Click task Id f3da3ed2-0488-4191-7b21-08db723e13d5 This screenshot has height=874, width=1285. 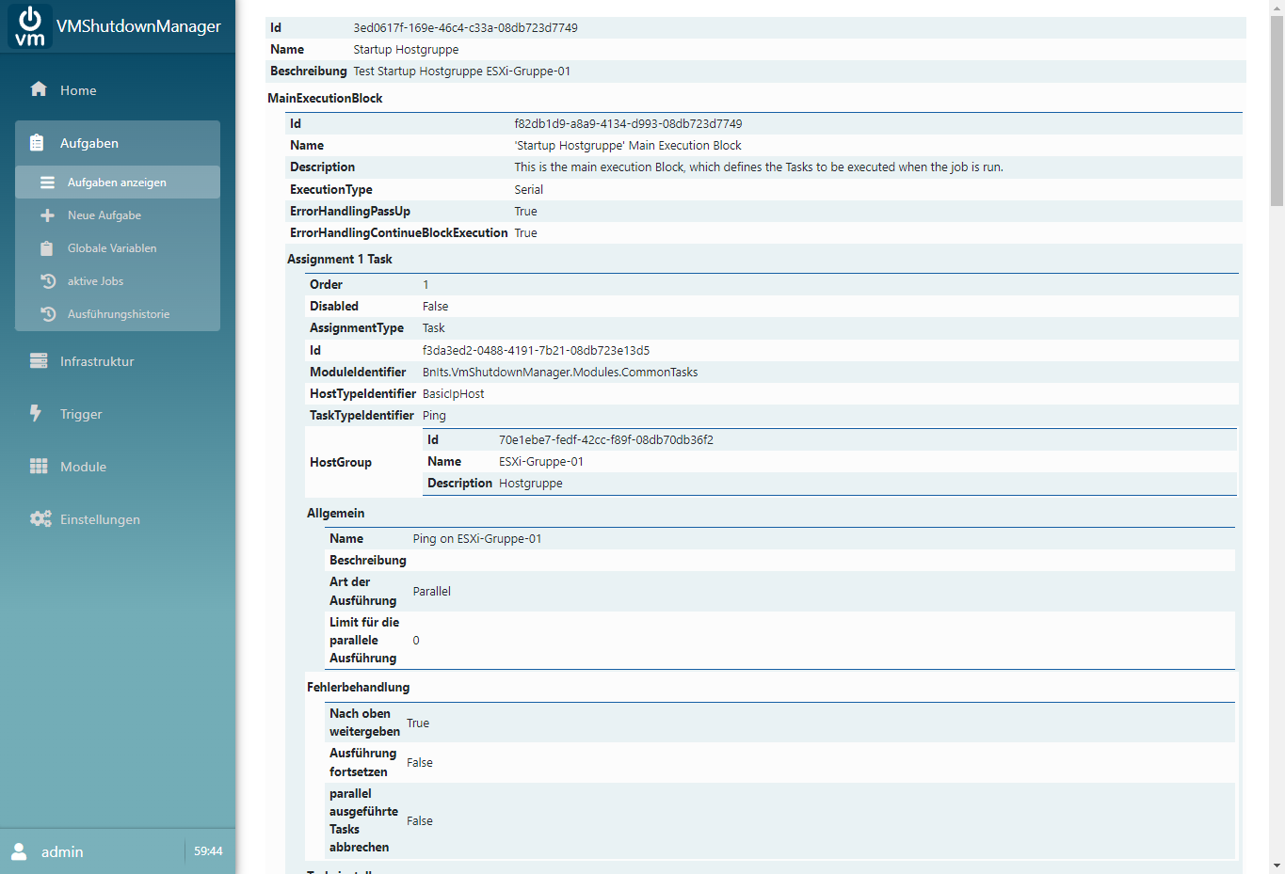point(536,350)
